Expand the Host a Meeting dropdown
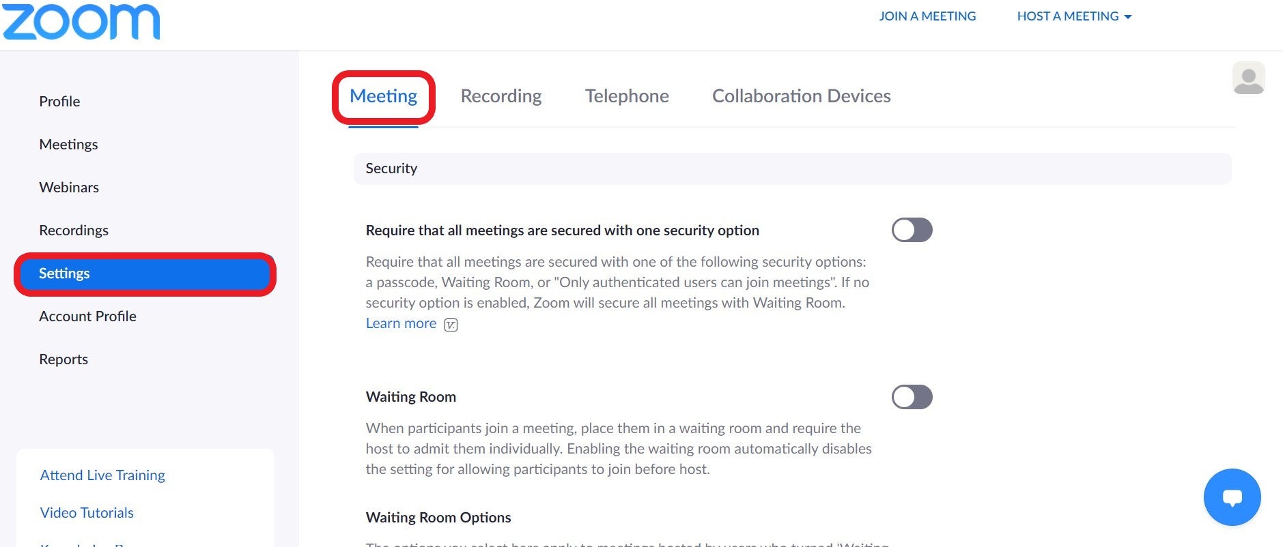The image size is (1283, 547). pyautogui.click(x=1074, y=16)
